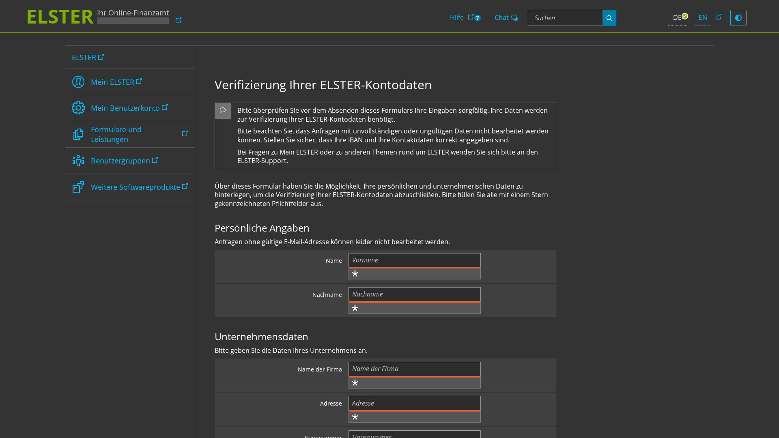
Task: Click the Mein ELSTER external link arrow
Action: pyautogui.click(x=139, y=81)
